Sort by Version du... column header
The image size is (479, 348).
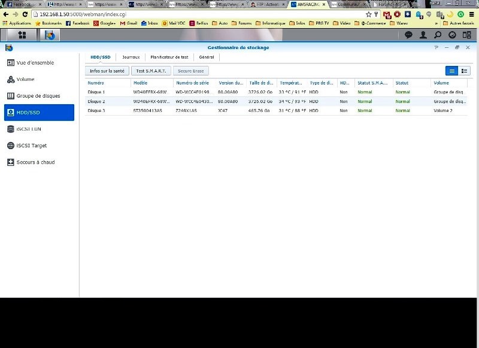231,83
